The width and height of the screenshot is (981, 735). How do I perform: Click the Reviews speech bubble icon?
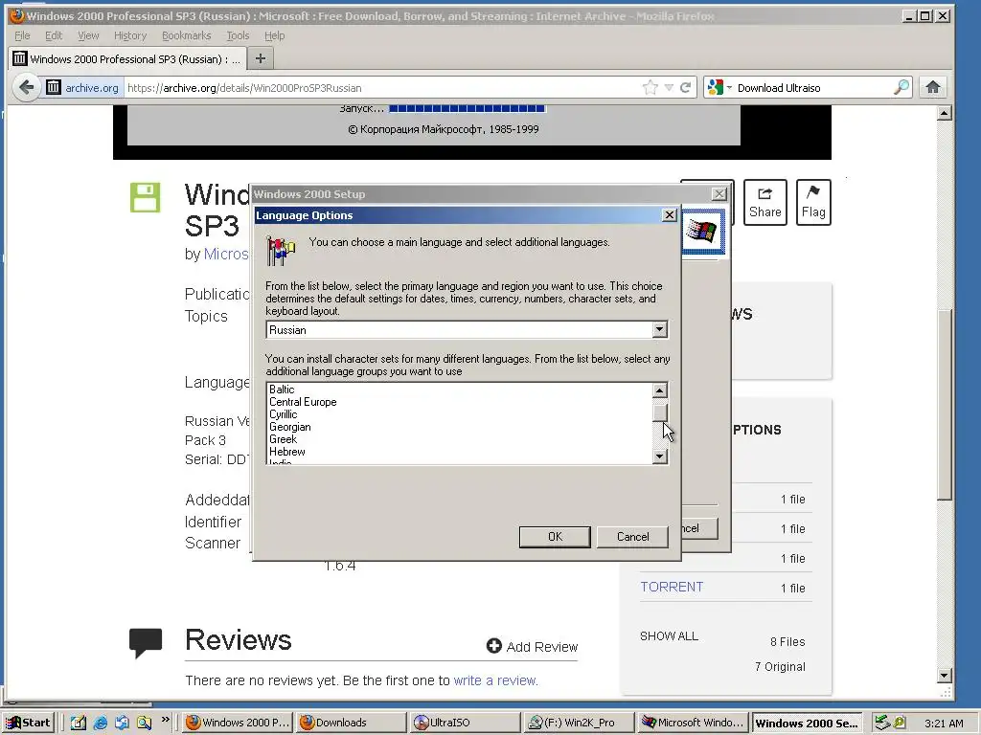(x=146, y=643)
